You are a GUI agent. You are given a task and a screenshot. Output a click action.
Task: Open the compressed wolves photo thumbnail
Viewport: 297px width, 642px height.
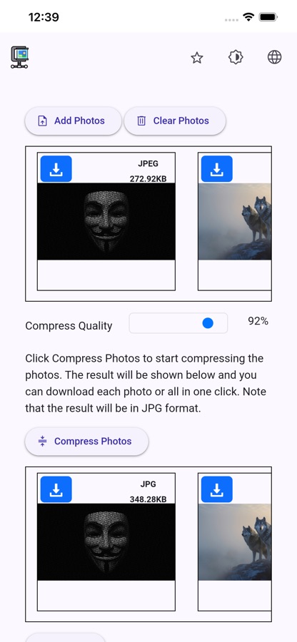pyautogui.click(x=235, y=542)
